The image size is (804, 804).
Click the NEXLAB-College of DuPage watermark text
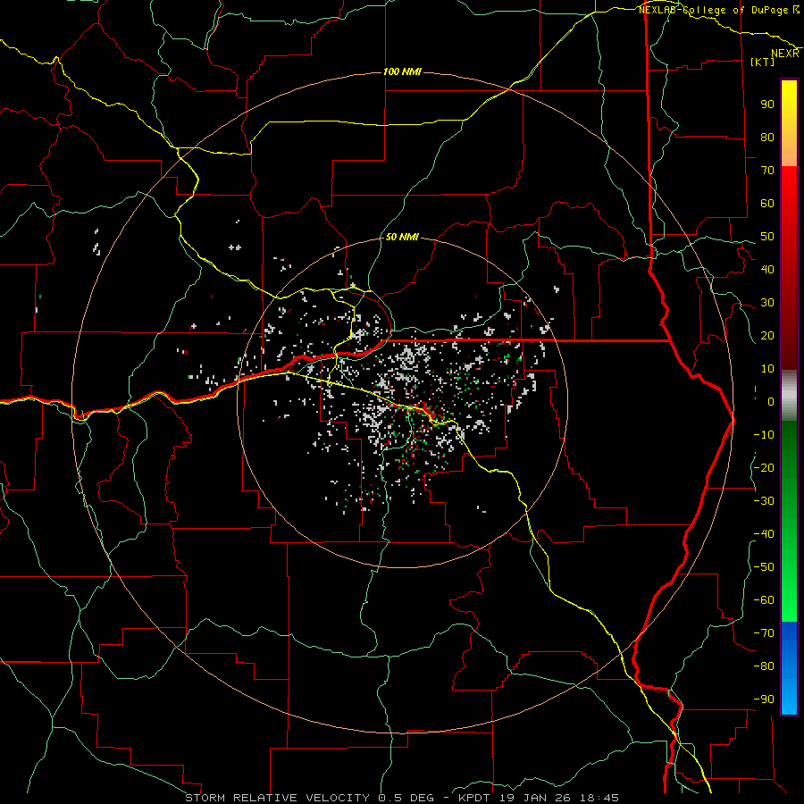(713, 10)
